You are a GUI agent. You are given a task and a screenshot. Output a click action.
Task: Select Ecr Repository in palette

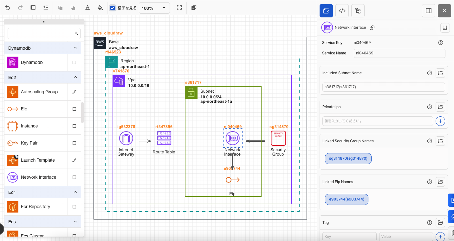(36, 207)
